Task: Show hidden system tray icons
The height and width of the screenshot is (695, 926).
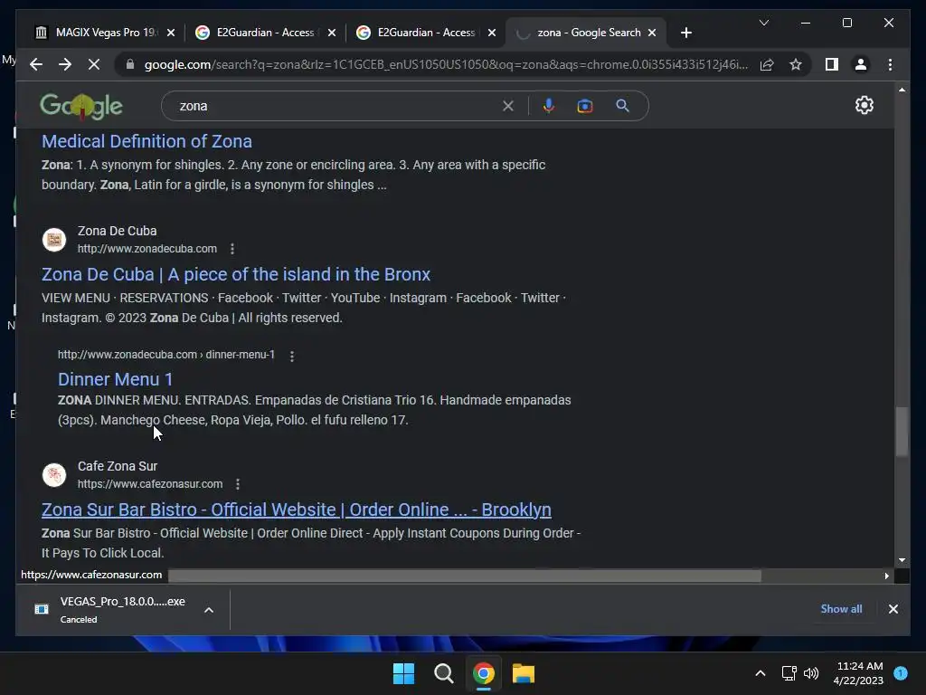Action: tap(760, 673)
